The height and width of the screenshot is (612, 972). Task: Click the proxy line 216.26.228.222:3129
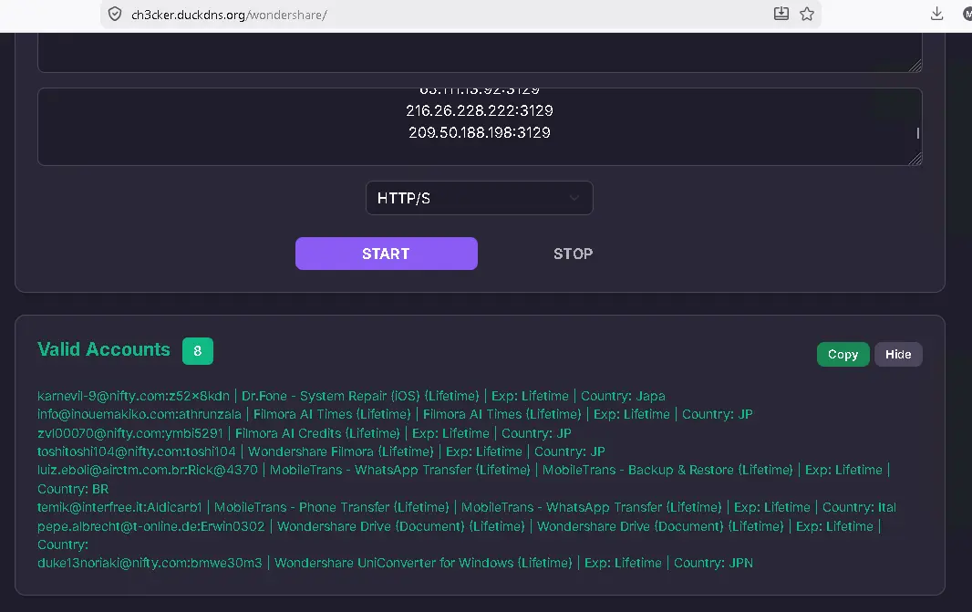coord(480,111)
